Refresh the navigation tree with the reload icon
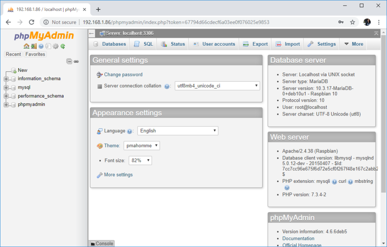The image size is (387, 247). 63,46
